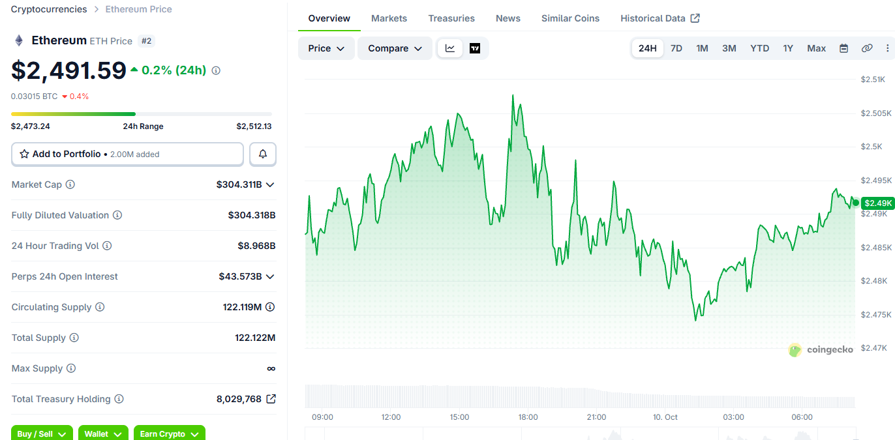Click the chain link share icon
Image resolution: width=895 pixels, height=440 pixels.
867,48
